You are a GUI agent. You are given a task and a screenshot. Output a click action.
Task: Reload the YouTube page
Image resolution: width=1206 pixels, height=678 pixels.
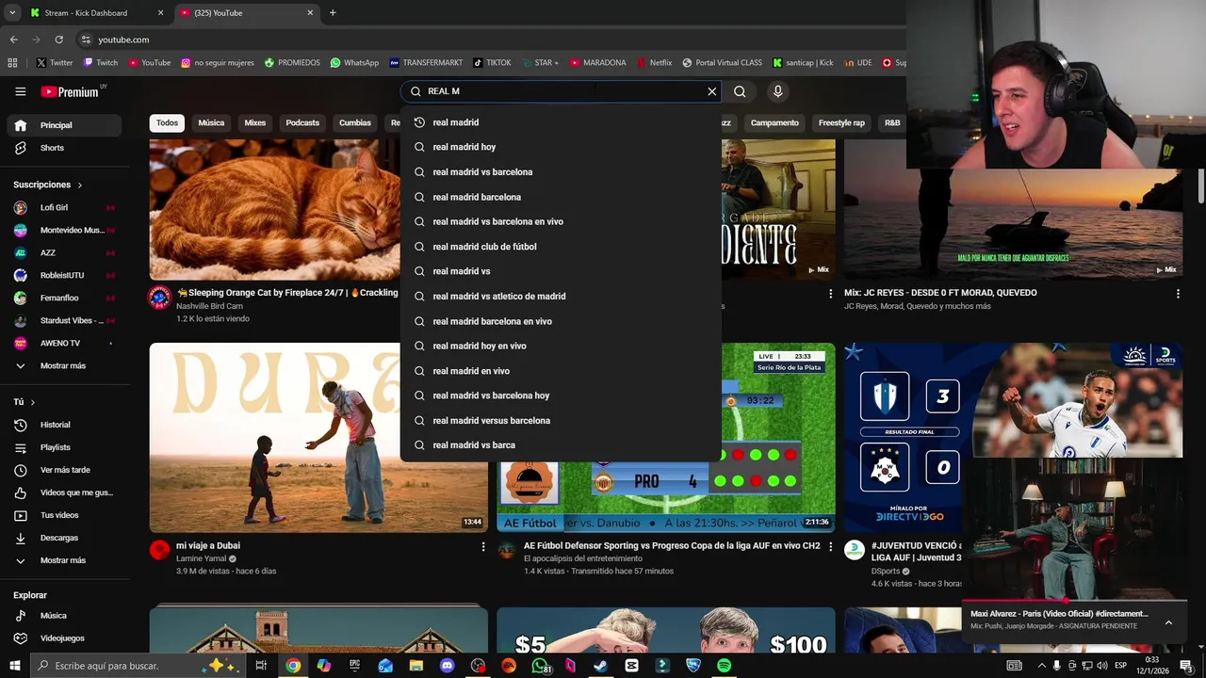tap(59, 40)
